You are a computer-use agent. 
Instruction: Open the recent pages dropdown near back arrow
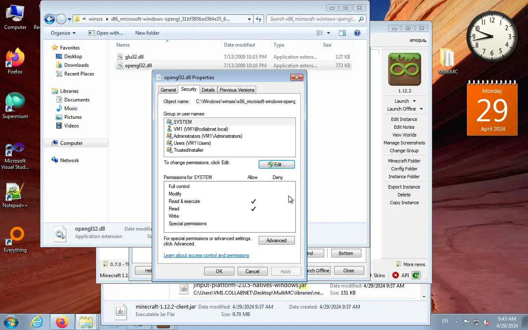pos(69,19)
